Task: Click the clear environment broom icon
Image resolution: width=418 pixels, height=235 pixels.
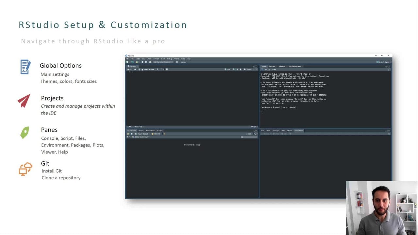Action: (x=164, y=134)
